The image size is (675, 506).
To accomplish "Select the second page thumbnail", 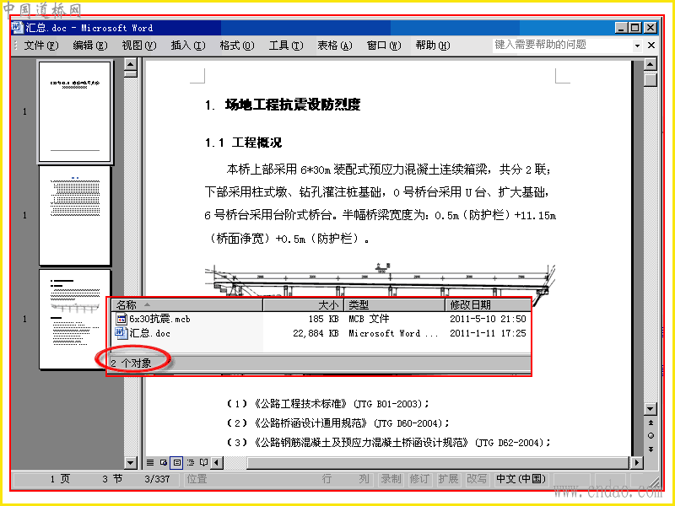I will [x=75, y=216].
